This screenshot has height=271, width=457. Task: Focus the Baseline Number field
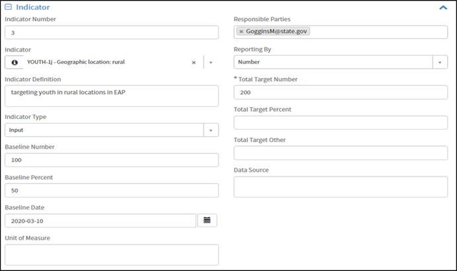click(111, 160)
